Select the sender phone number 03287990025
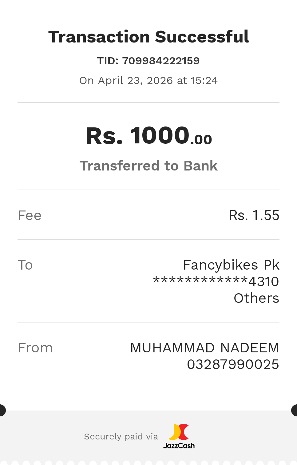The width and height of the screenshot is (297, 465). [x=233, y=364]
